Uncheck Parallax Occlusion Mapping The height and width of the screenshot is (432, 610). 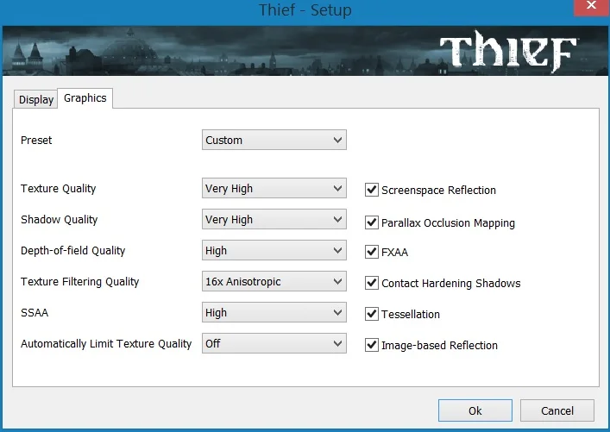point(372,222)
